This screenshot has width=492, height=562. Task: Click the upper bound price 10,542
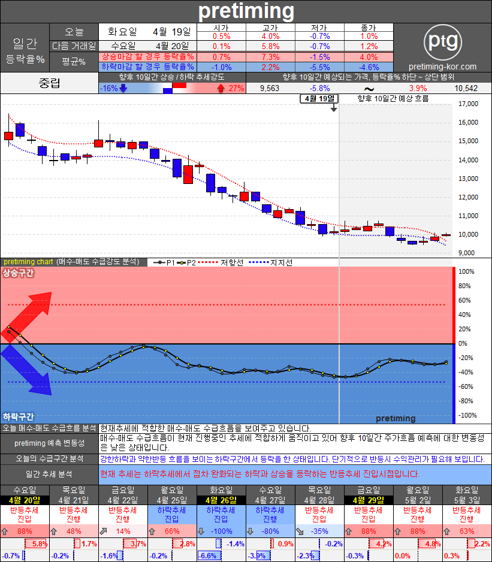pyautogui.click(x=466, y=88)
